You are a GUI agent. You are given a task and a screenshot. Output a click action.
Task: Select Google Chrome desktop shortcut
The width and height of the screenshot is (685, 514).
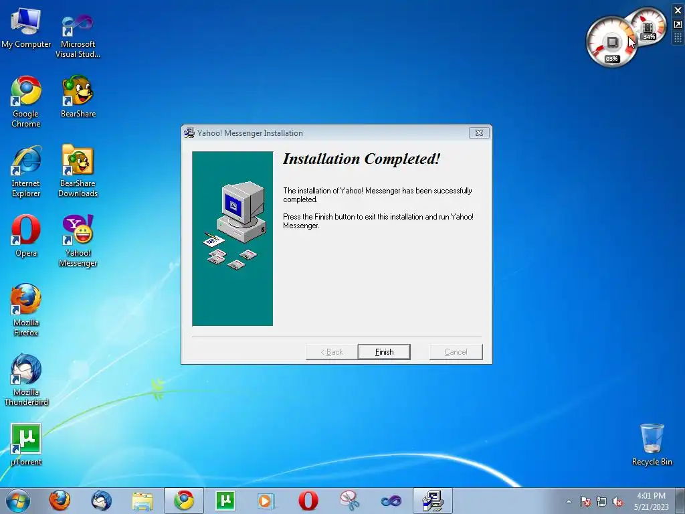click(x=26, y=102)
